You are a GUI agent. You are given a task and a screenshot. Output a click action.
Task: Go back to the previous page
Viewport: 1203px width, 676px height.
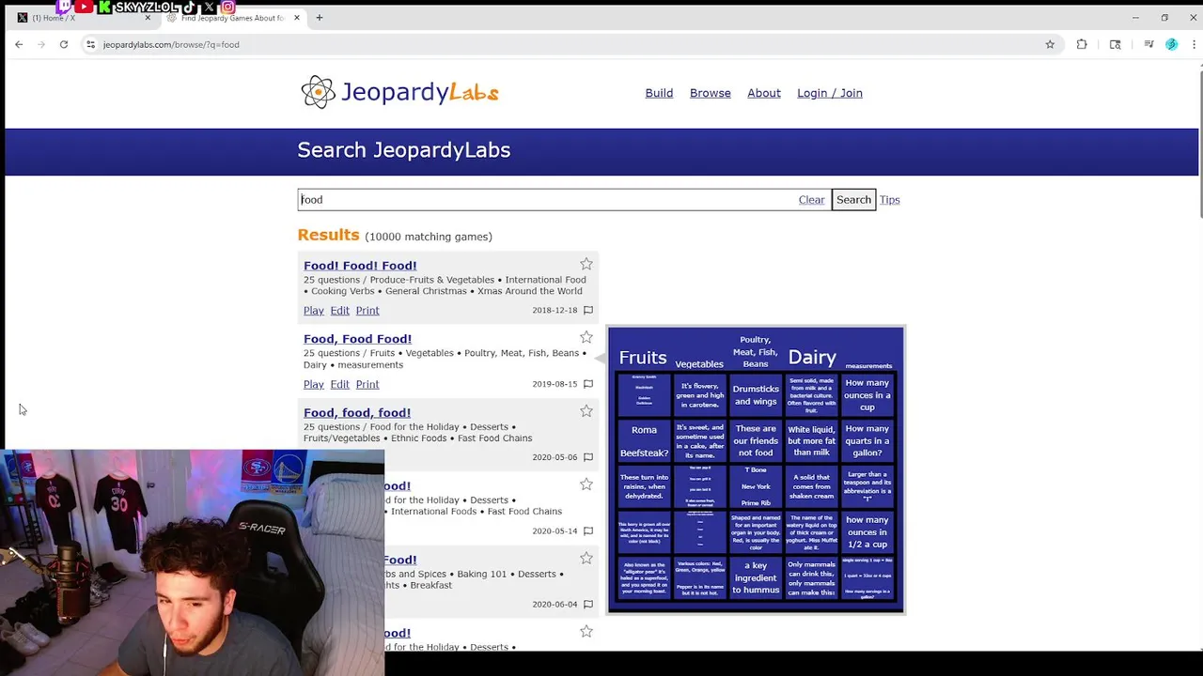19,44
